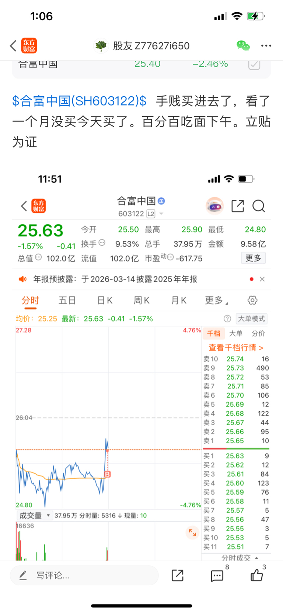Tap the Eastmoney logo in embedded screenshot

39,206
